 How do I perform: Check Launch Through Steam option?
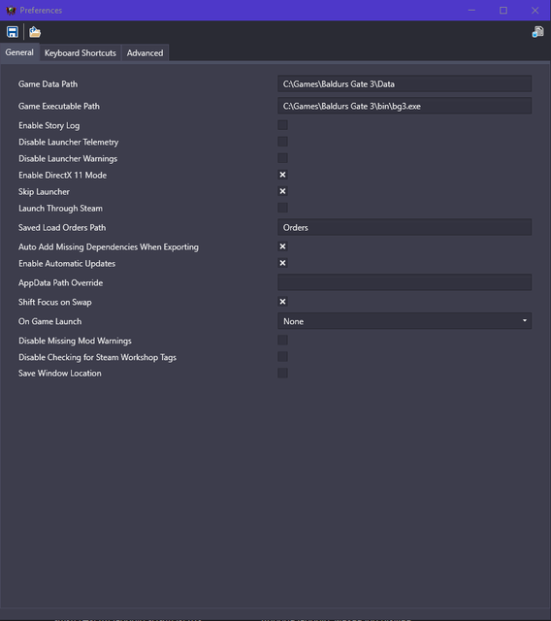point(282,208)
